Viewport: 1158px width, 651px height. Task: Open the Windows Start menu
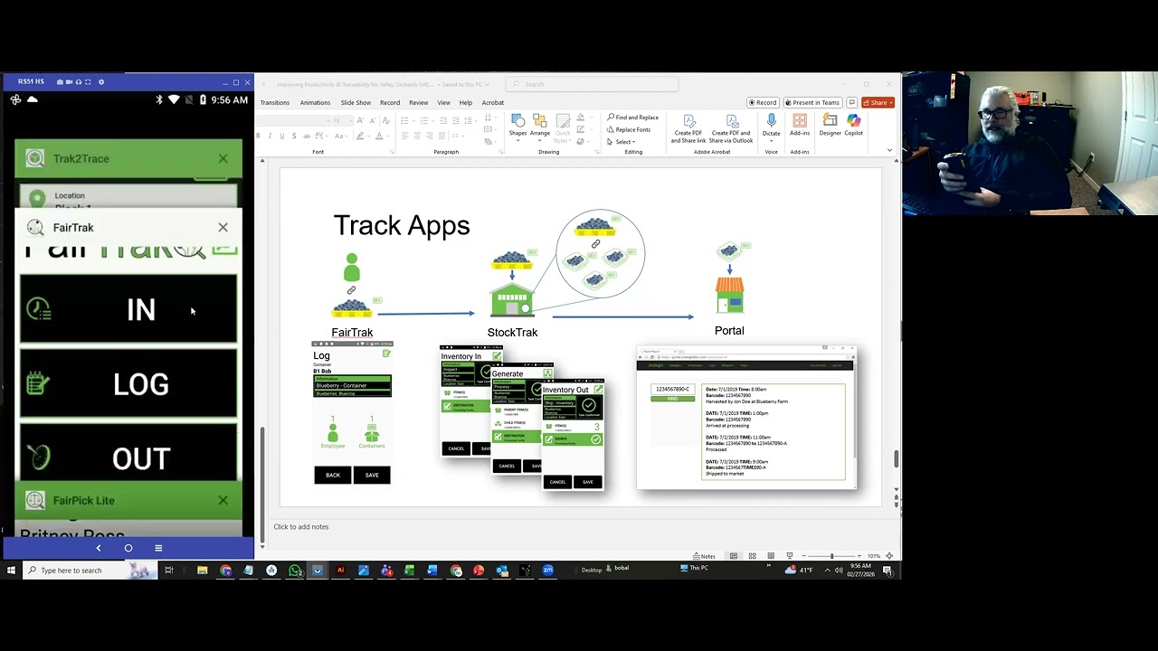[x=11, y=570]
